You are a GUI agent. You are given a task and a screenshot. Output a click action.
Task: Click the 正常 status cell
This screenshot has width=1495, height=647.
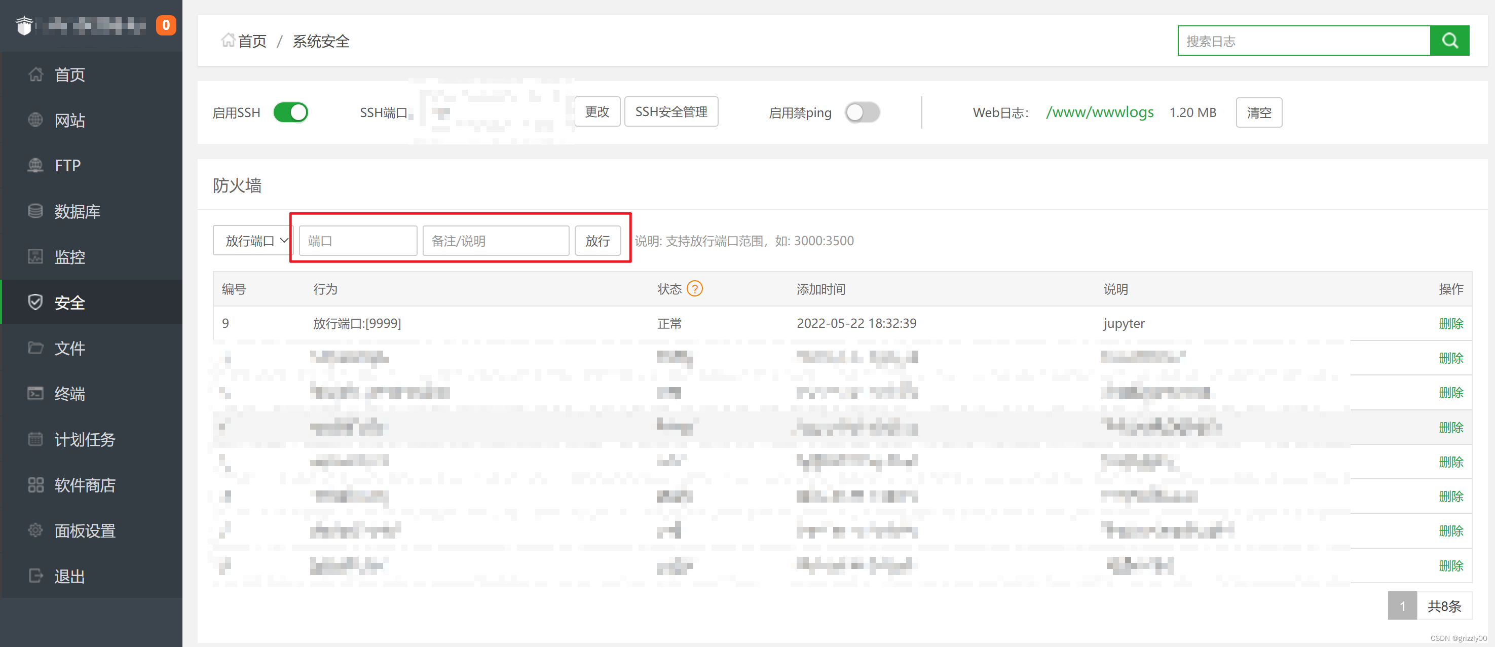pos(669,324)
